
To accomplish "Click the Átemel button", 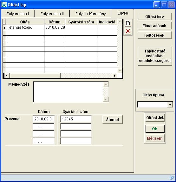I will [112, 119].
